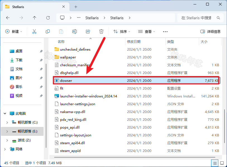Click the horizontal scrollbar under file list
This screenshot has height=167, width=227.
135,157
